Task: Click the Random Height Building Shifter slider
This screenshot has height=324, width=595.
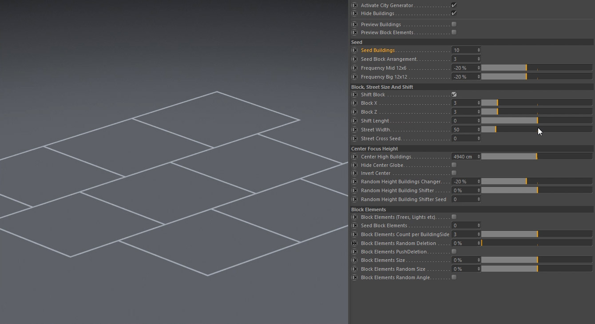Action: click(537, 190)
